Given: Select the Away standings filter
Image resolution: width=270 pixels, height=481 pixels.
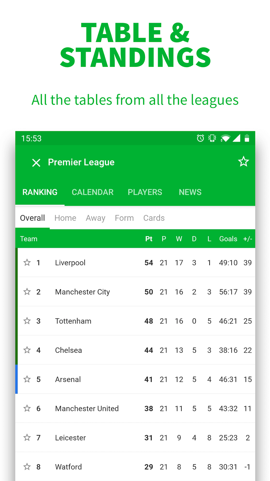Looking at the screenshot, I should pos(96,218).
